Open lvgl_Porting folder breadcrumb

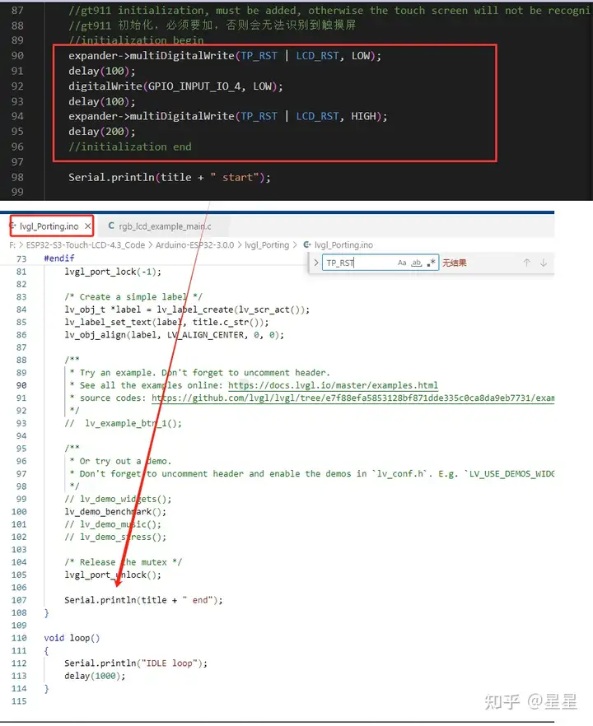(x=267, y=245)
